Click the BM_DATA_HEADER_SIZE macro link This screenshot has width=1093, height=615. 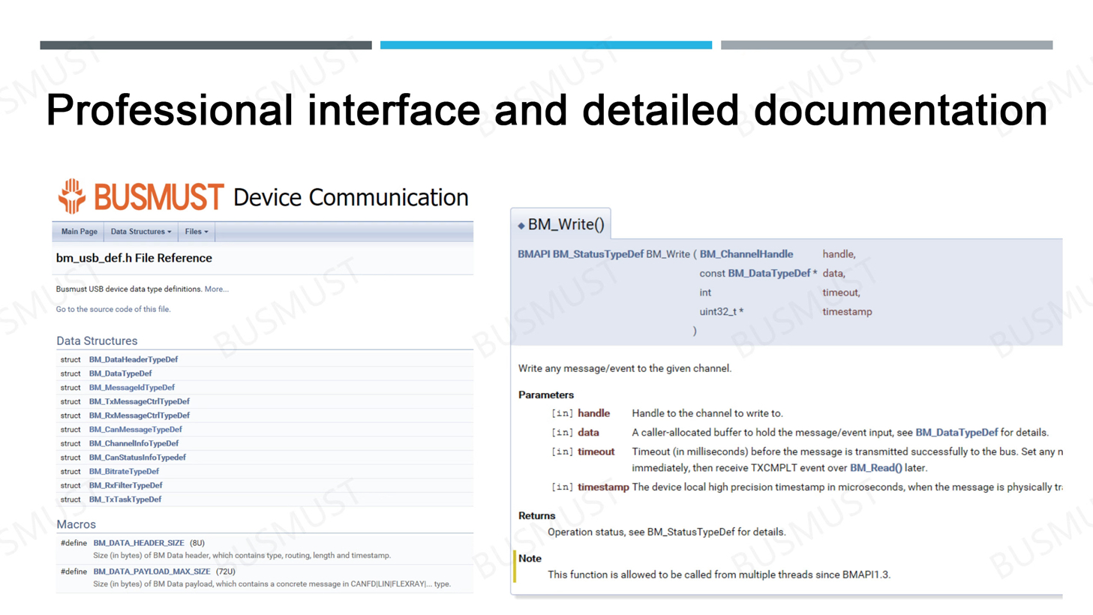click(138, 543)
